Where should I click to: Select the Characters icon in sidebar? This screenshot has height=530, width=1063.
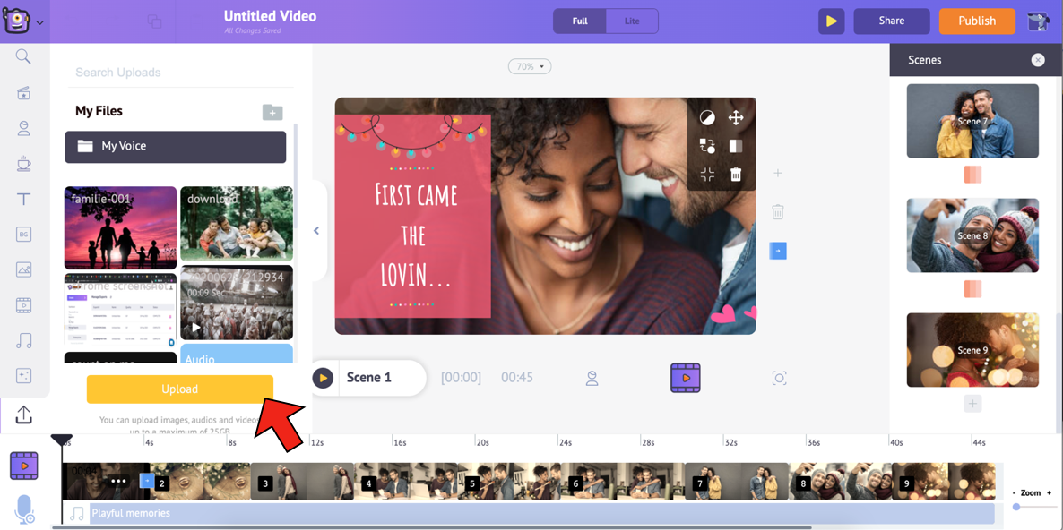click(23, 128)
